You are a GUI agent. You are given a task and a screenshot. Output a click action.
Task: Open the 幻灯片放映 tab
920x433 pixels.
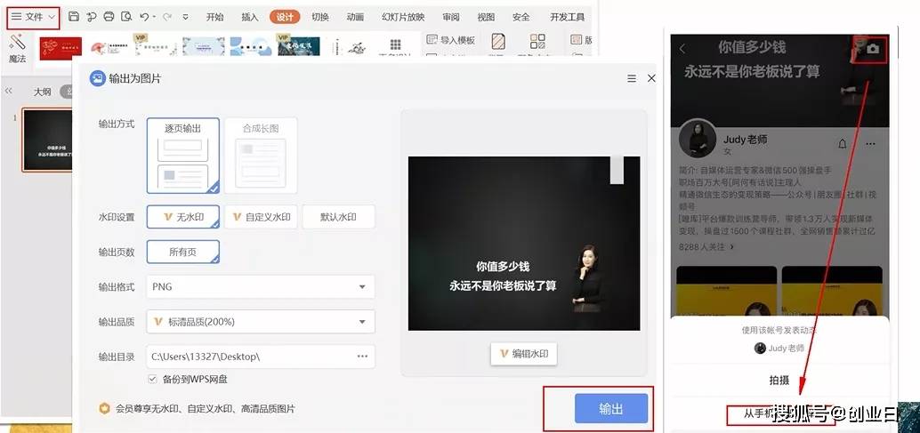click(403, 17)
